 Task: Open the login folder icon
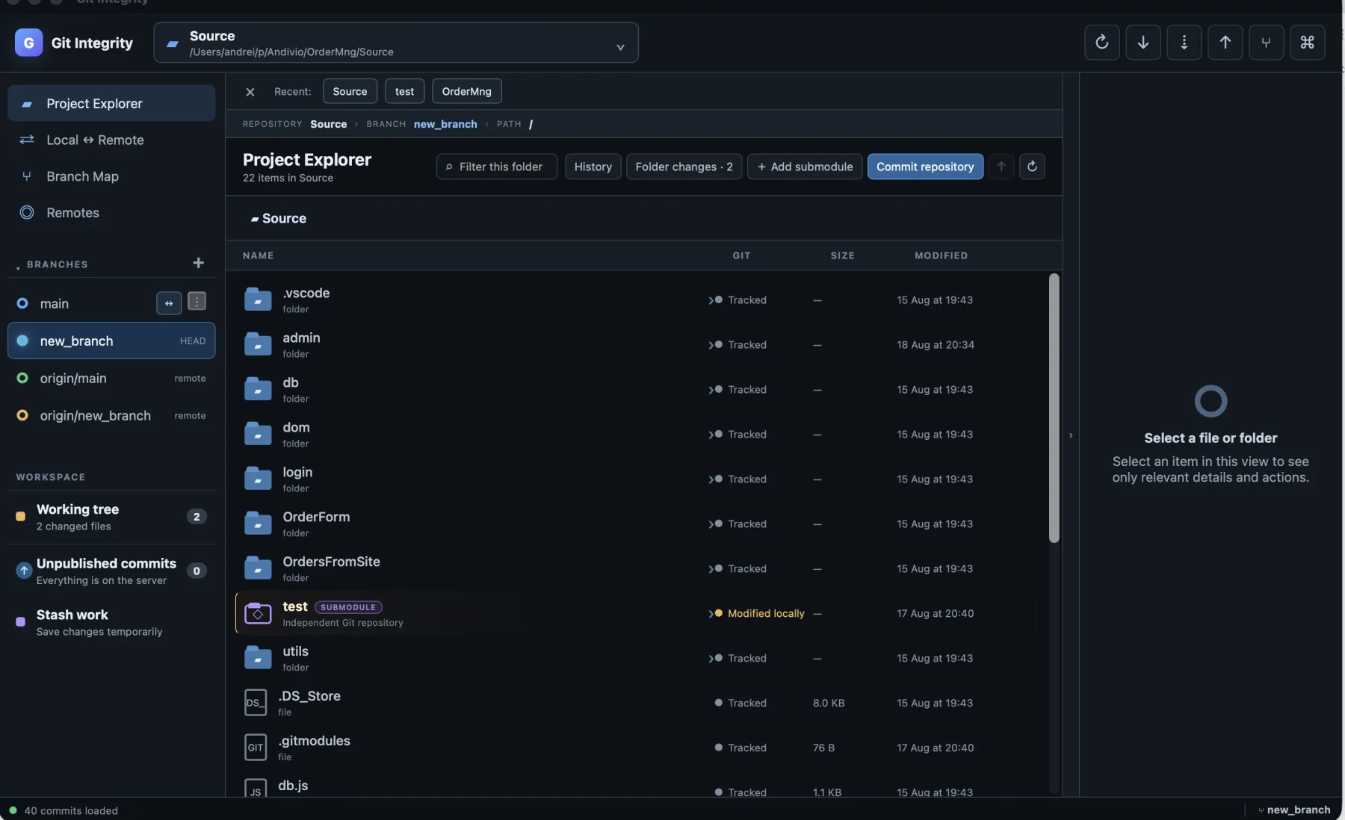point(258,479)
